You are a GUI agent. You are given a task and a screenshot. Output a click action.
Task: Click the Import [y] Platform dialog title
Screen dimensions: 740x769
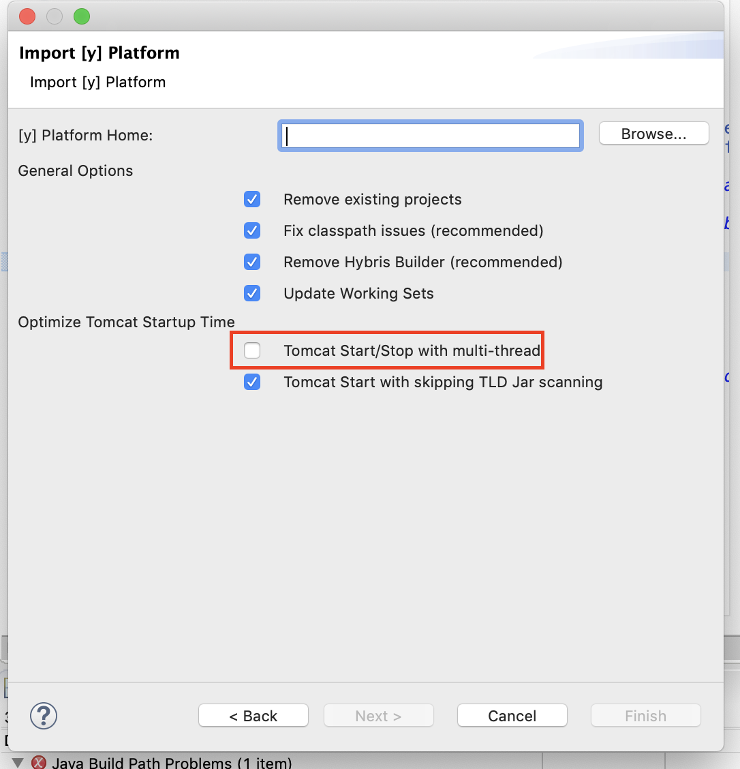(x=99, y=52)
